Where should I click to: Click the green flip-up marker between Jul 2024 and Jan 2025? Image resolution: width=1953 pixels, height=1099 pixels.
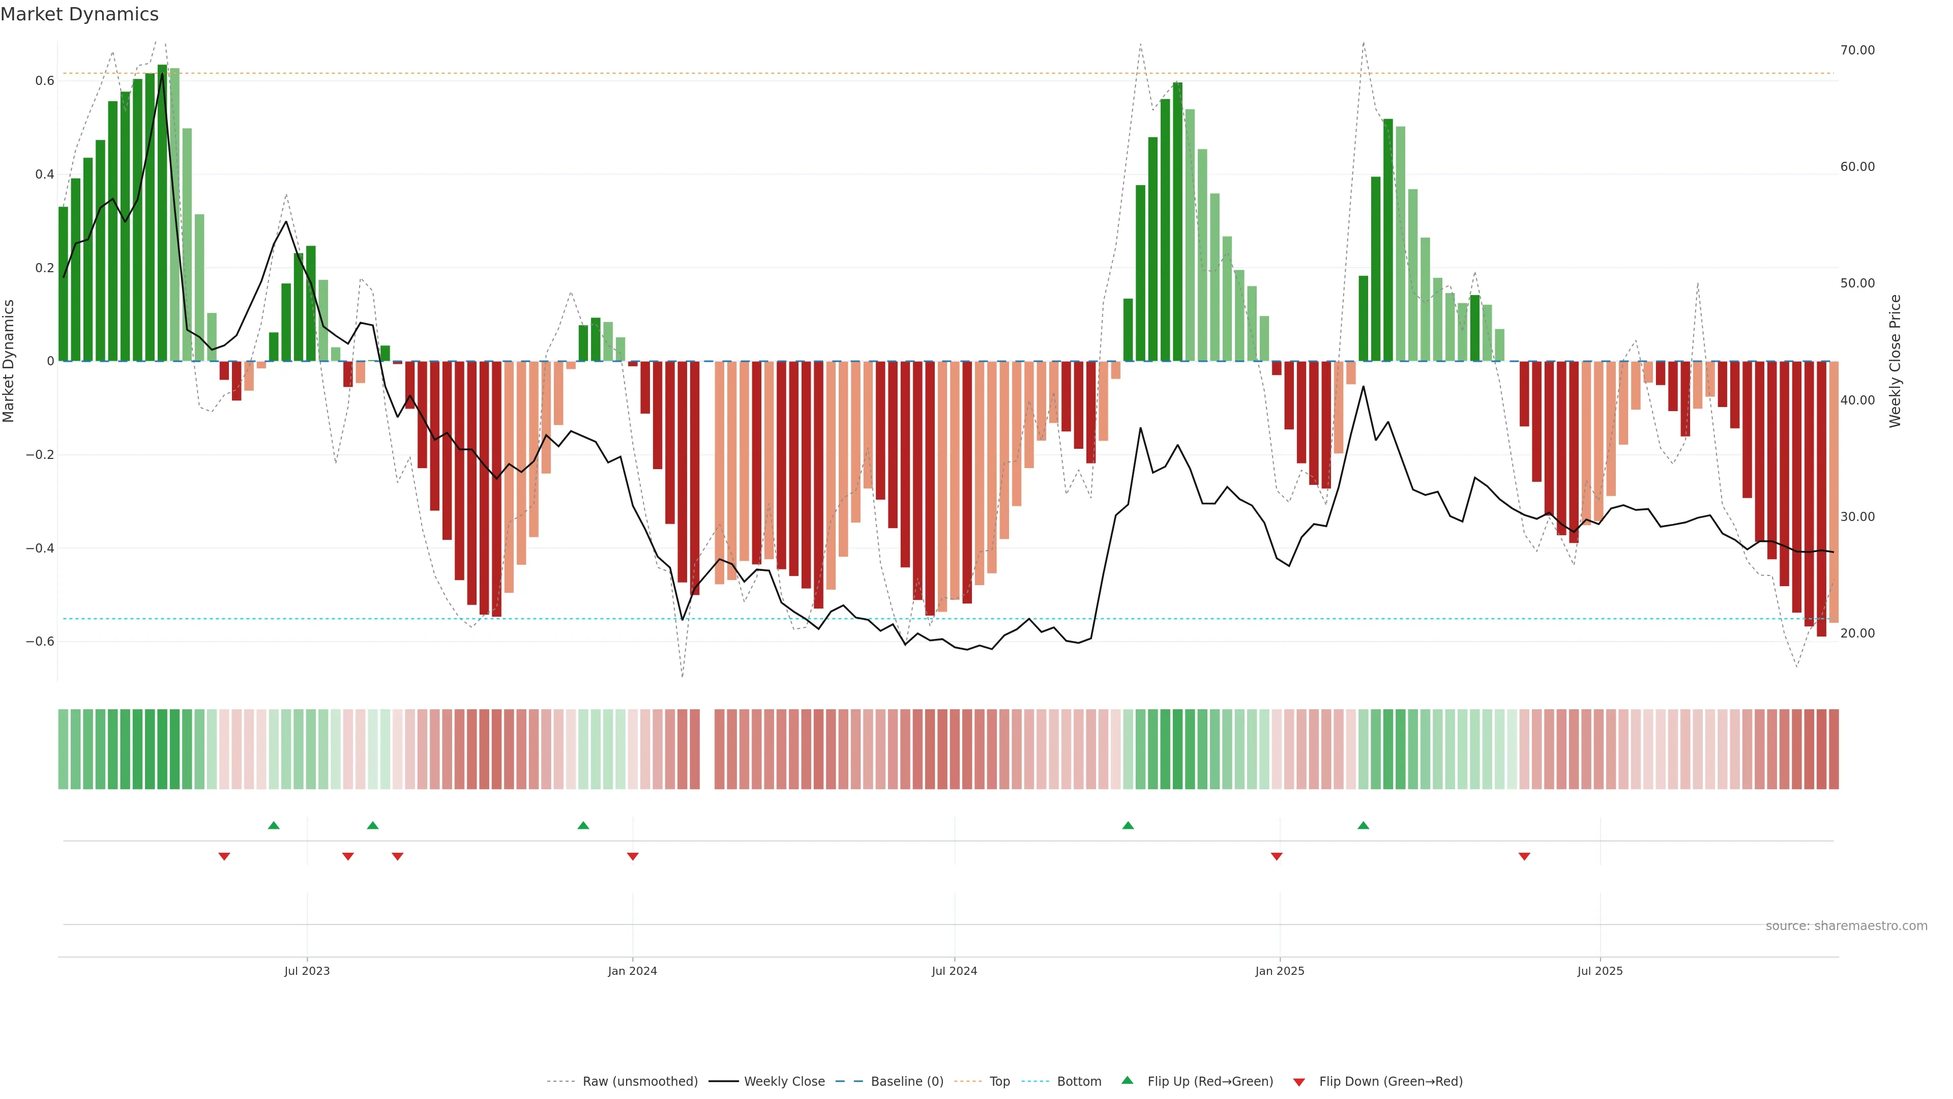click(x=1128, y=825)
